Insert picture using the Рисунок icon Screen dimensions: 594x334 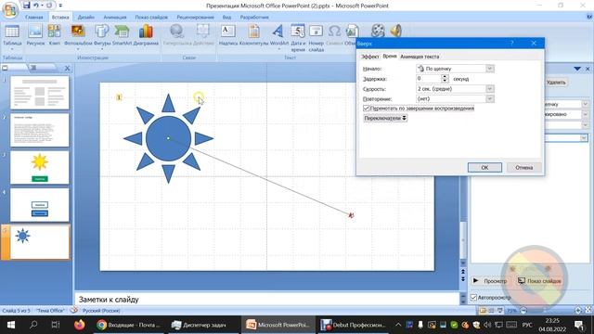click(x=35, y=35)
